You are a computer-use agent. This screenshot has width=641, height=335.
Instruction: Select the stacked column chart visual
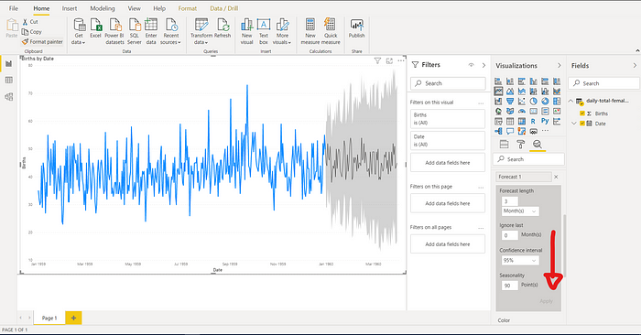click(510, 81)
